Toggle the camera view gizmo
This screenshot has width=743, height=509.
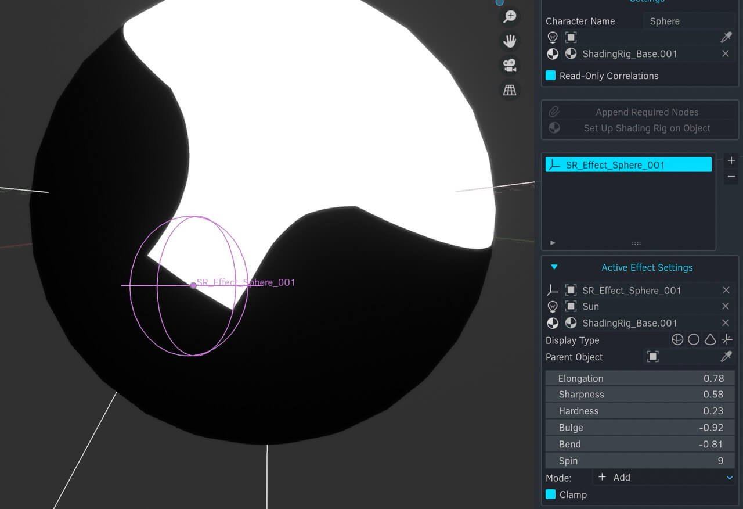[x=510, y=66]
